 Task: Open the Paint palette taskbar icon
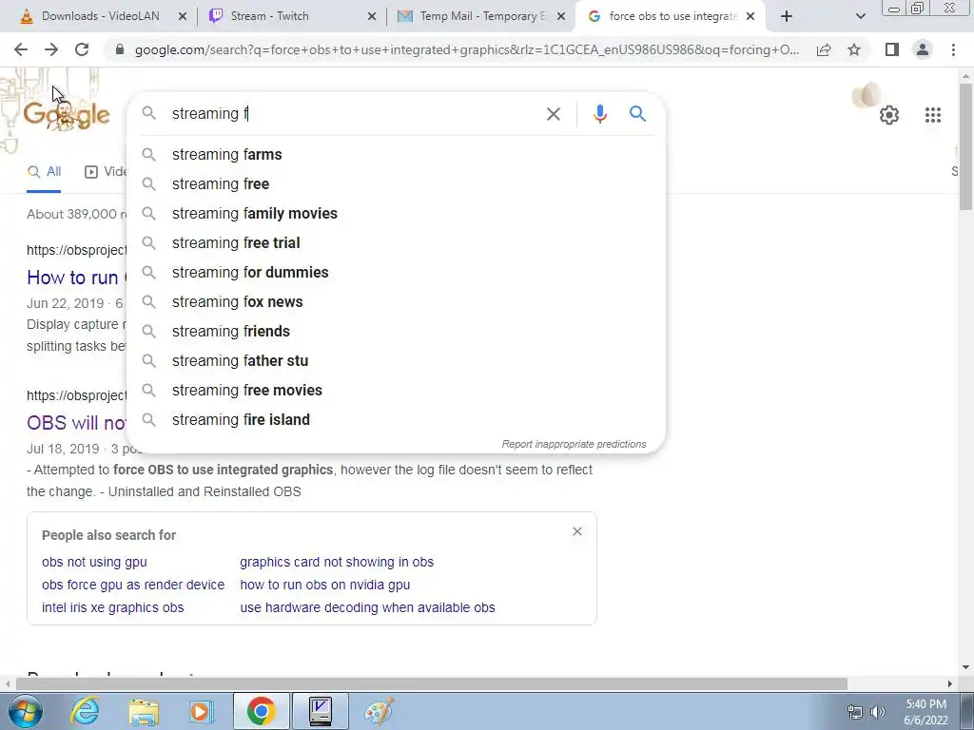379,711
